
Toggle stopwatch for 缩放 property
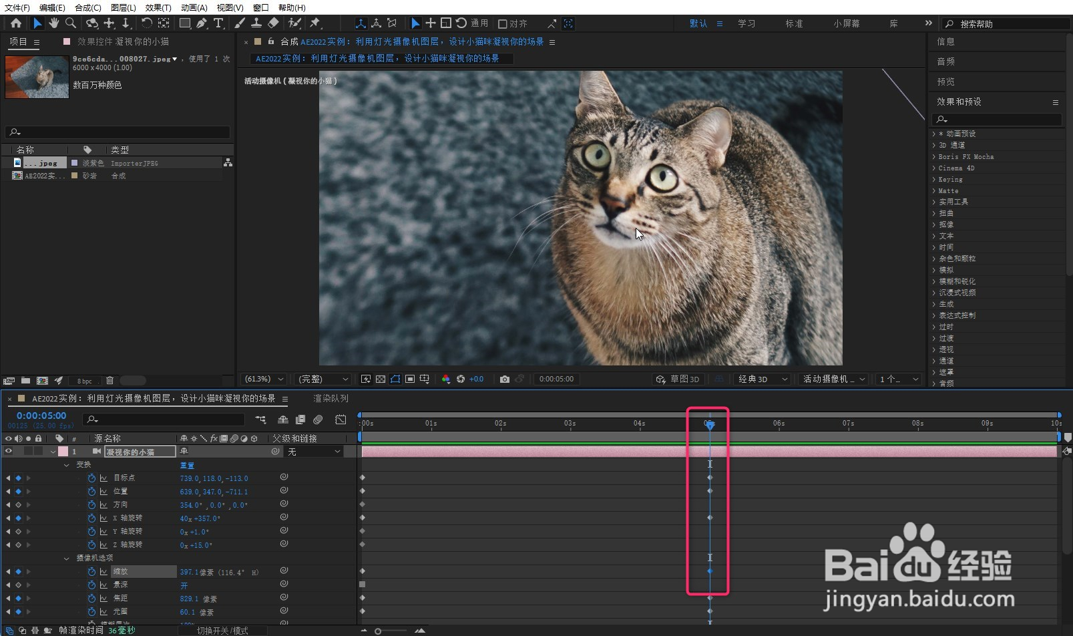pyautogui.click(x=91, y=572)
